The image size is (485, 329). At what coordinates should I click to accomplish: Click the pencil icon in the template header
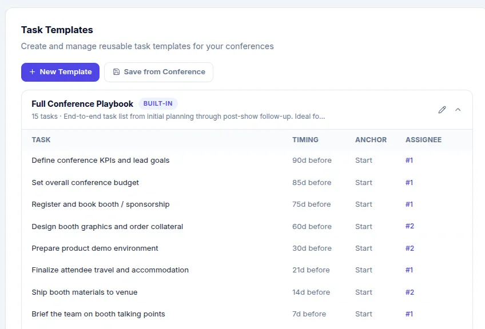tap(442, 109)
